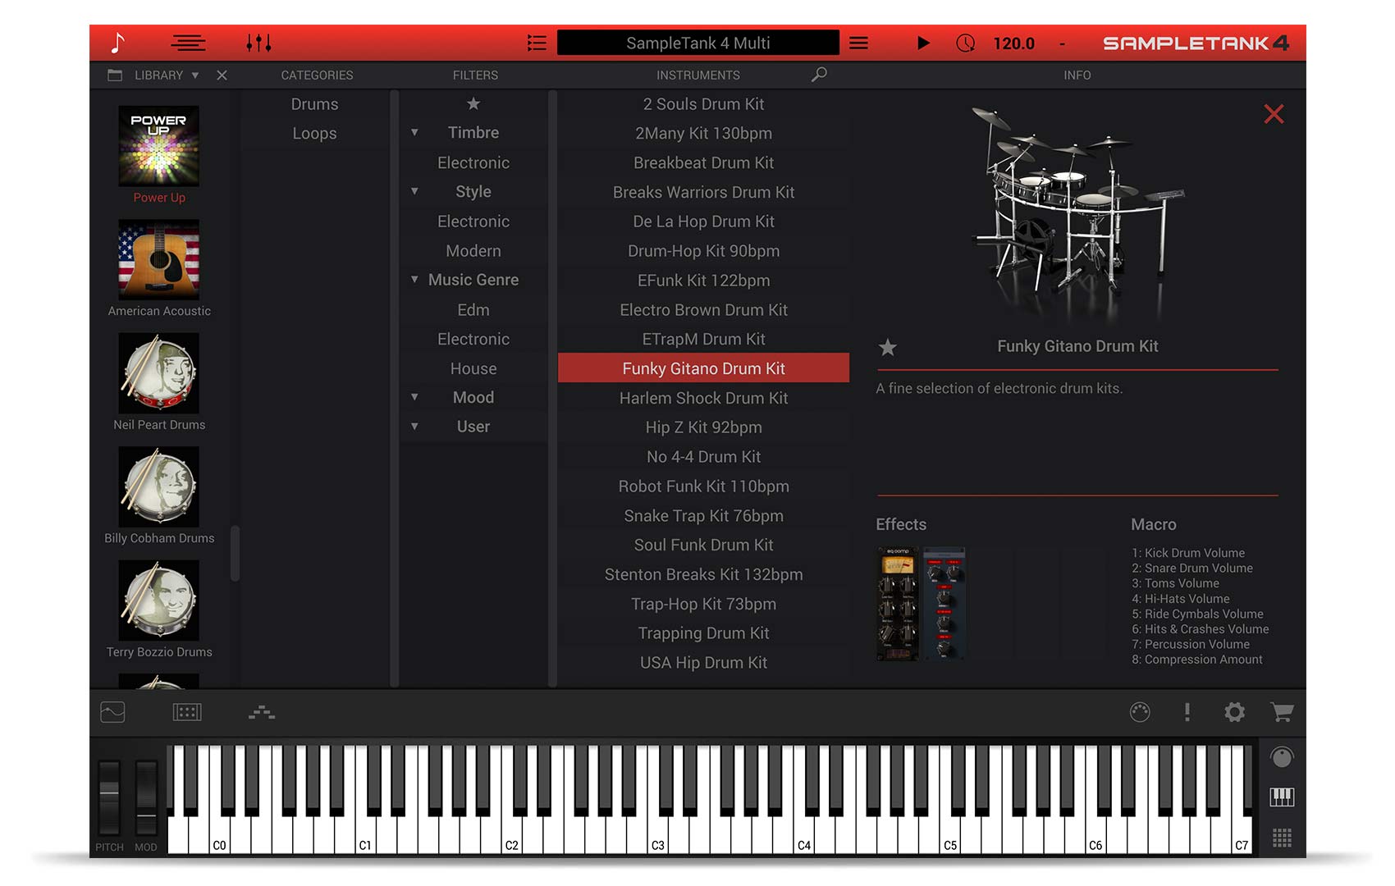Open the mixer view icon
Screen dimensions: 1395x886
pyautogui.click(x=258, y=43)
